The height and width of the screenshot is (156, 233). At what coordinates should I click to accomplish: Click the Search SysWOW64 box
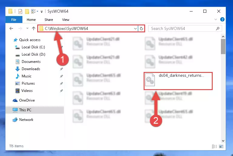[185, 28]
